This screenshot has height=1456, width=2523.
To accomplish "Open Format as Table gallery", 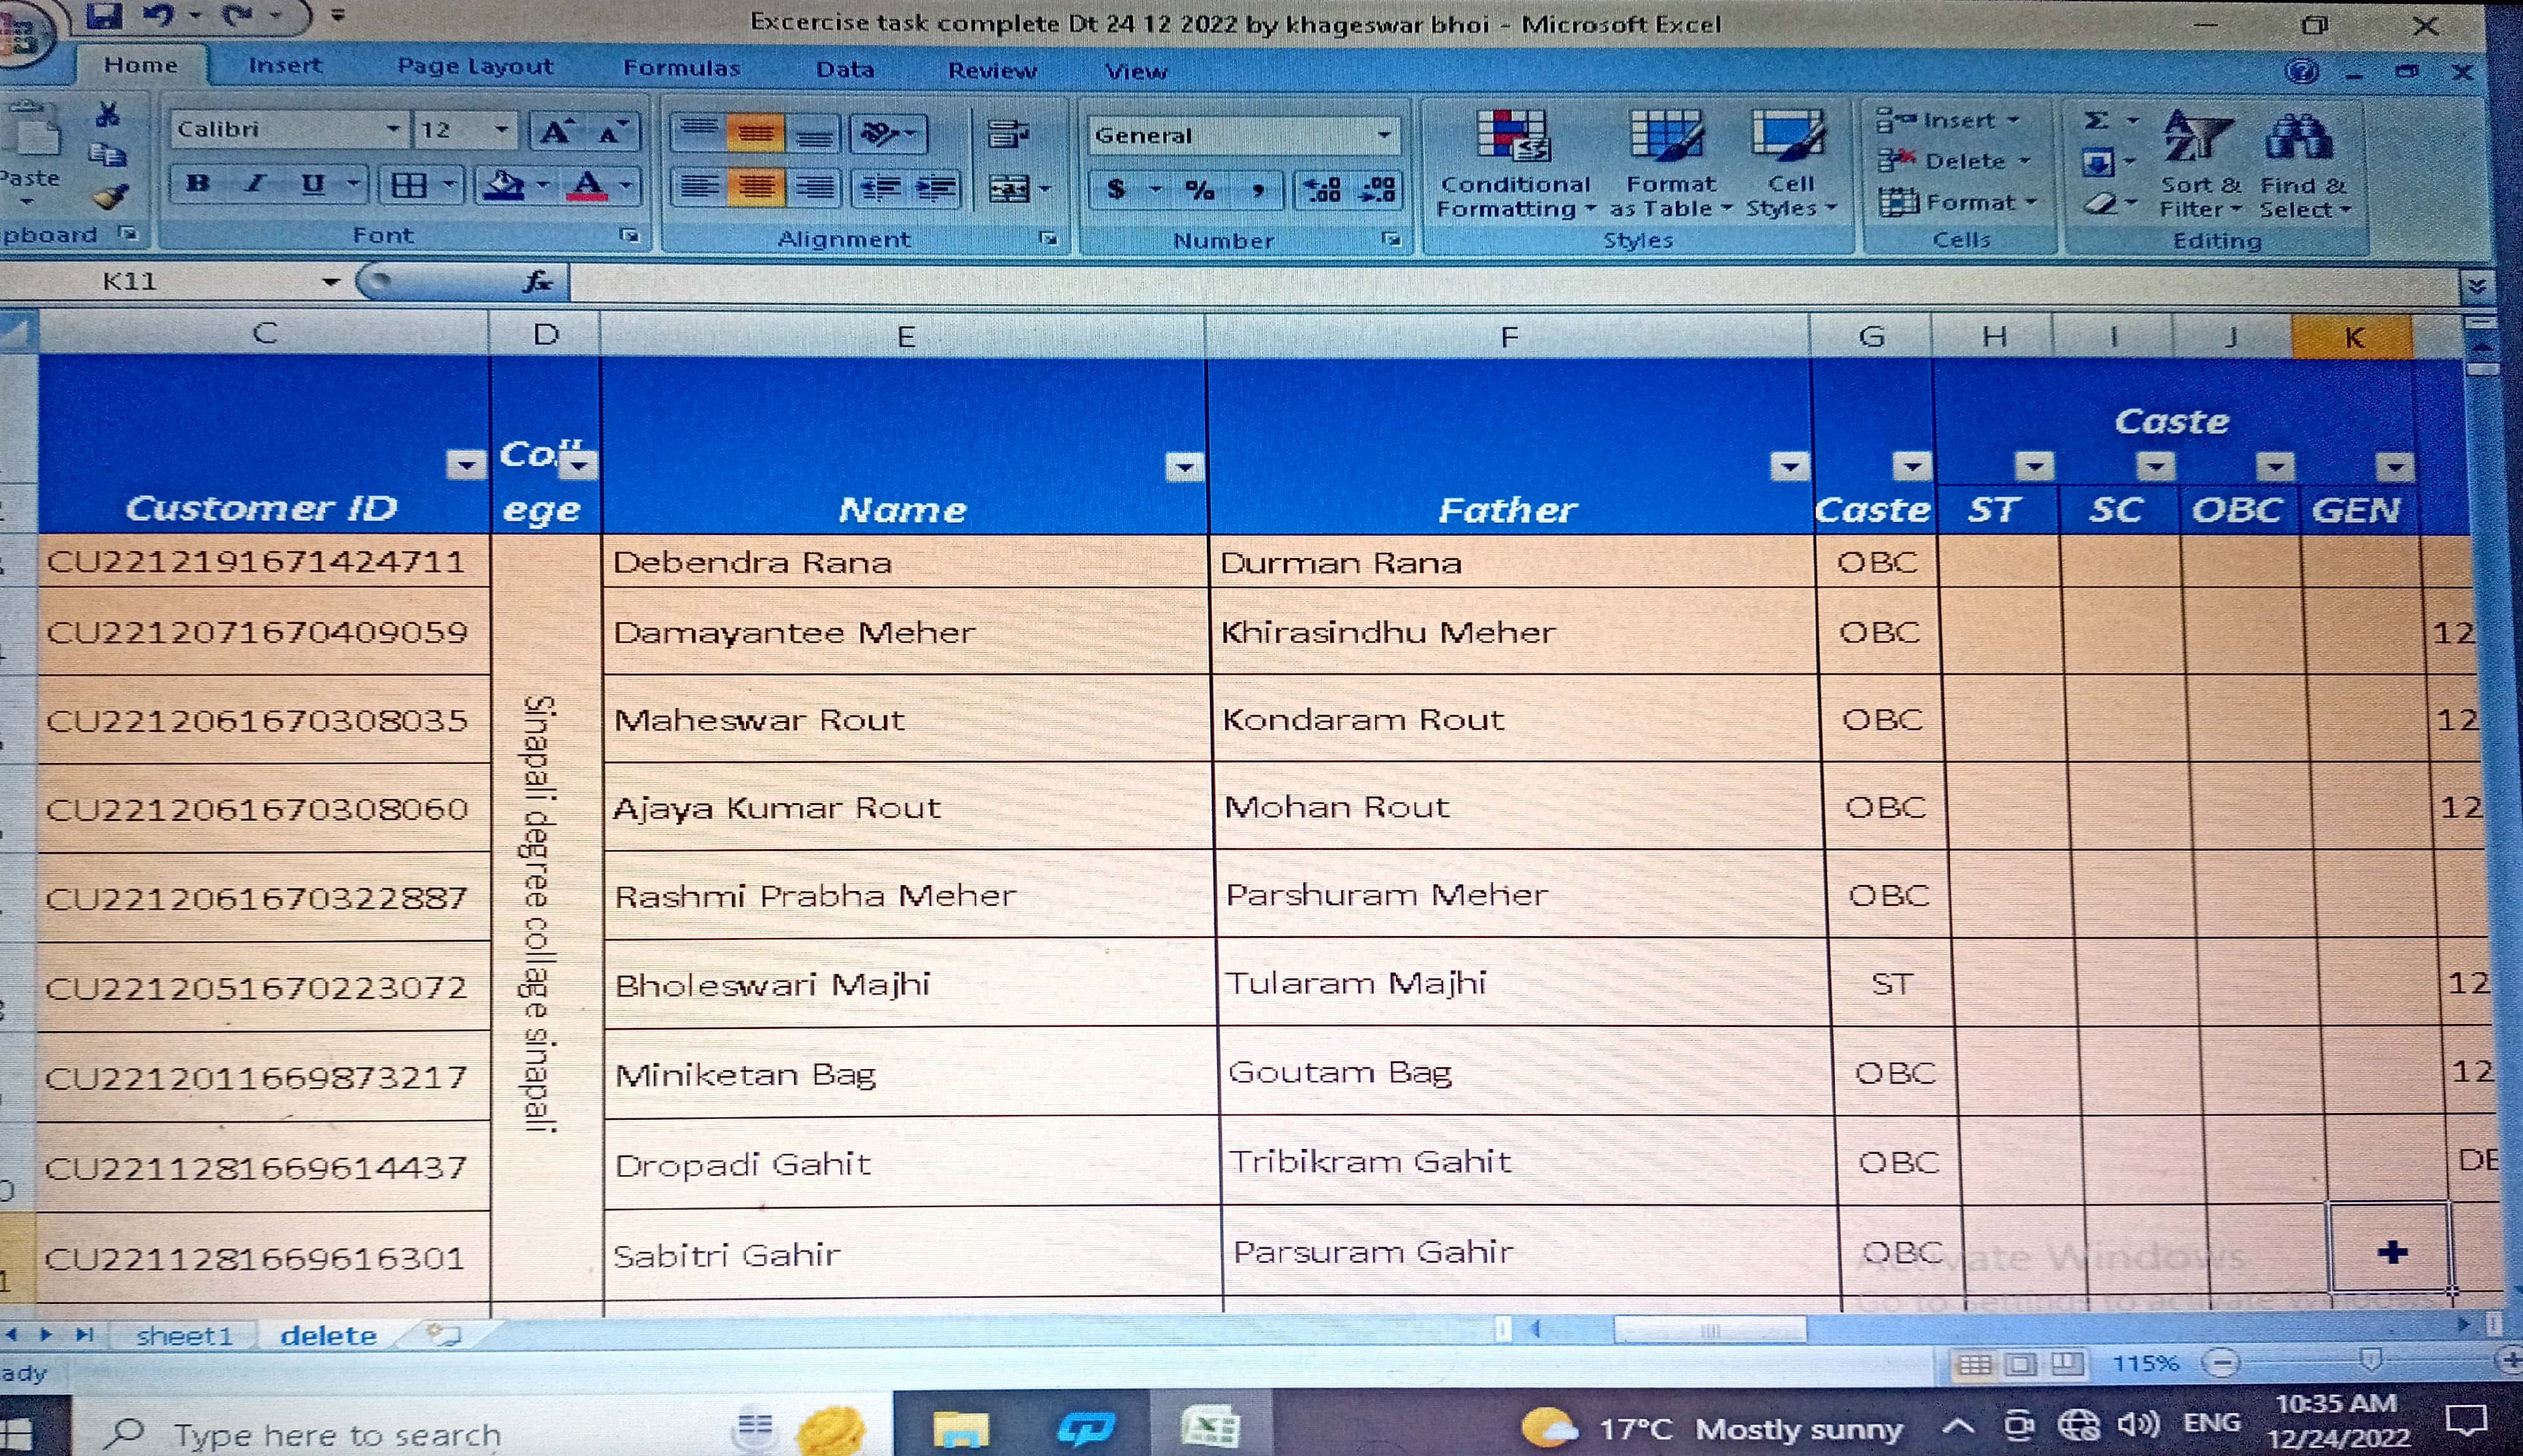I will pyautogui.click(x=1667, y=140).
